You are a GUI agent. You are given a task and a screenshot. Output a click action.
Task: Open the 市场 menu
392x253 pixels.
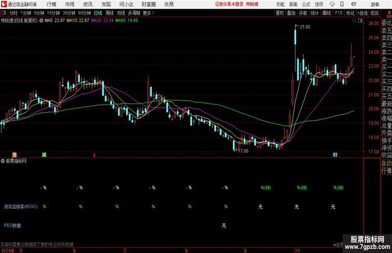click(69, 4)
